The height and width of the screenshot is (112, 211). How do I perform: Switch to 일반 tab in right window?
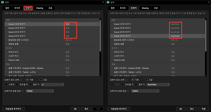113,8
